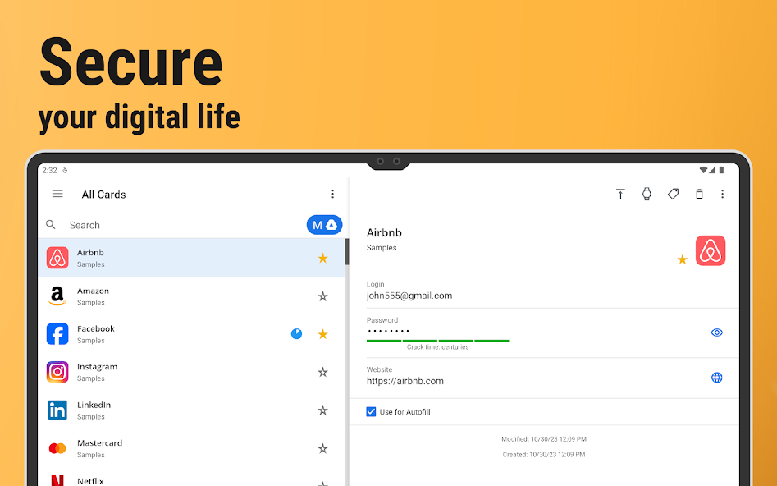Click the Instagram logo icon
This screenshot has width=777, height=486.
[57, 372]
